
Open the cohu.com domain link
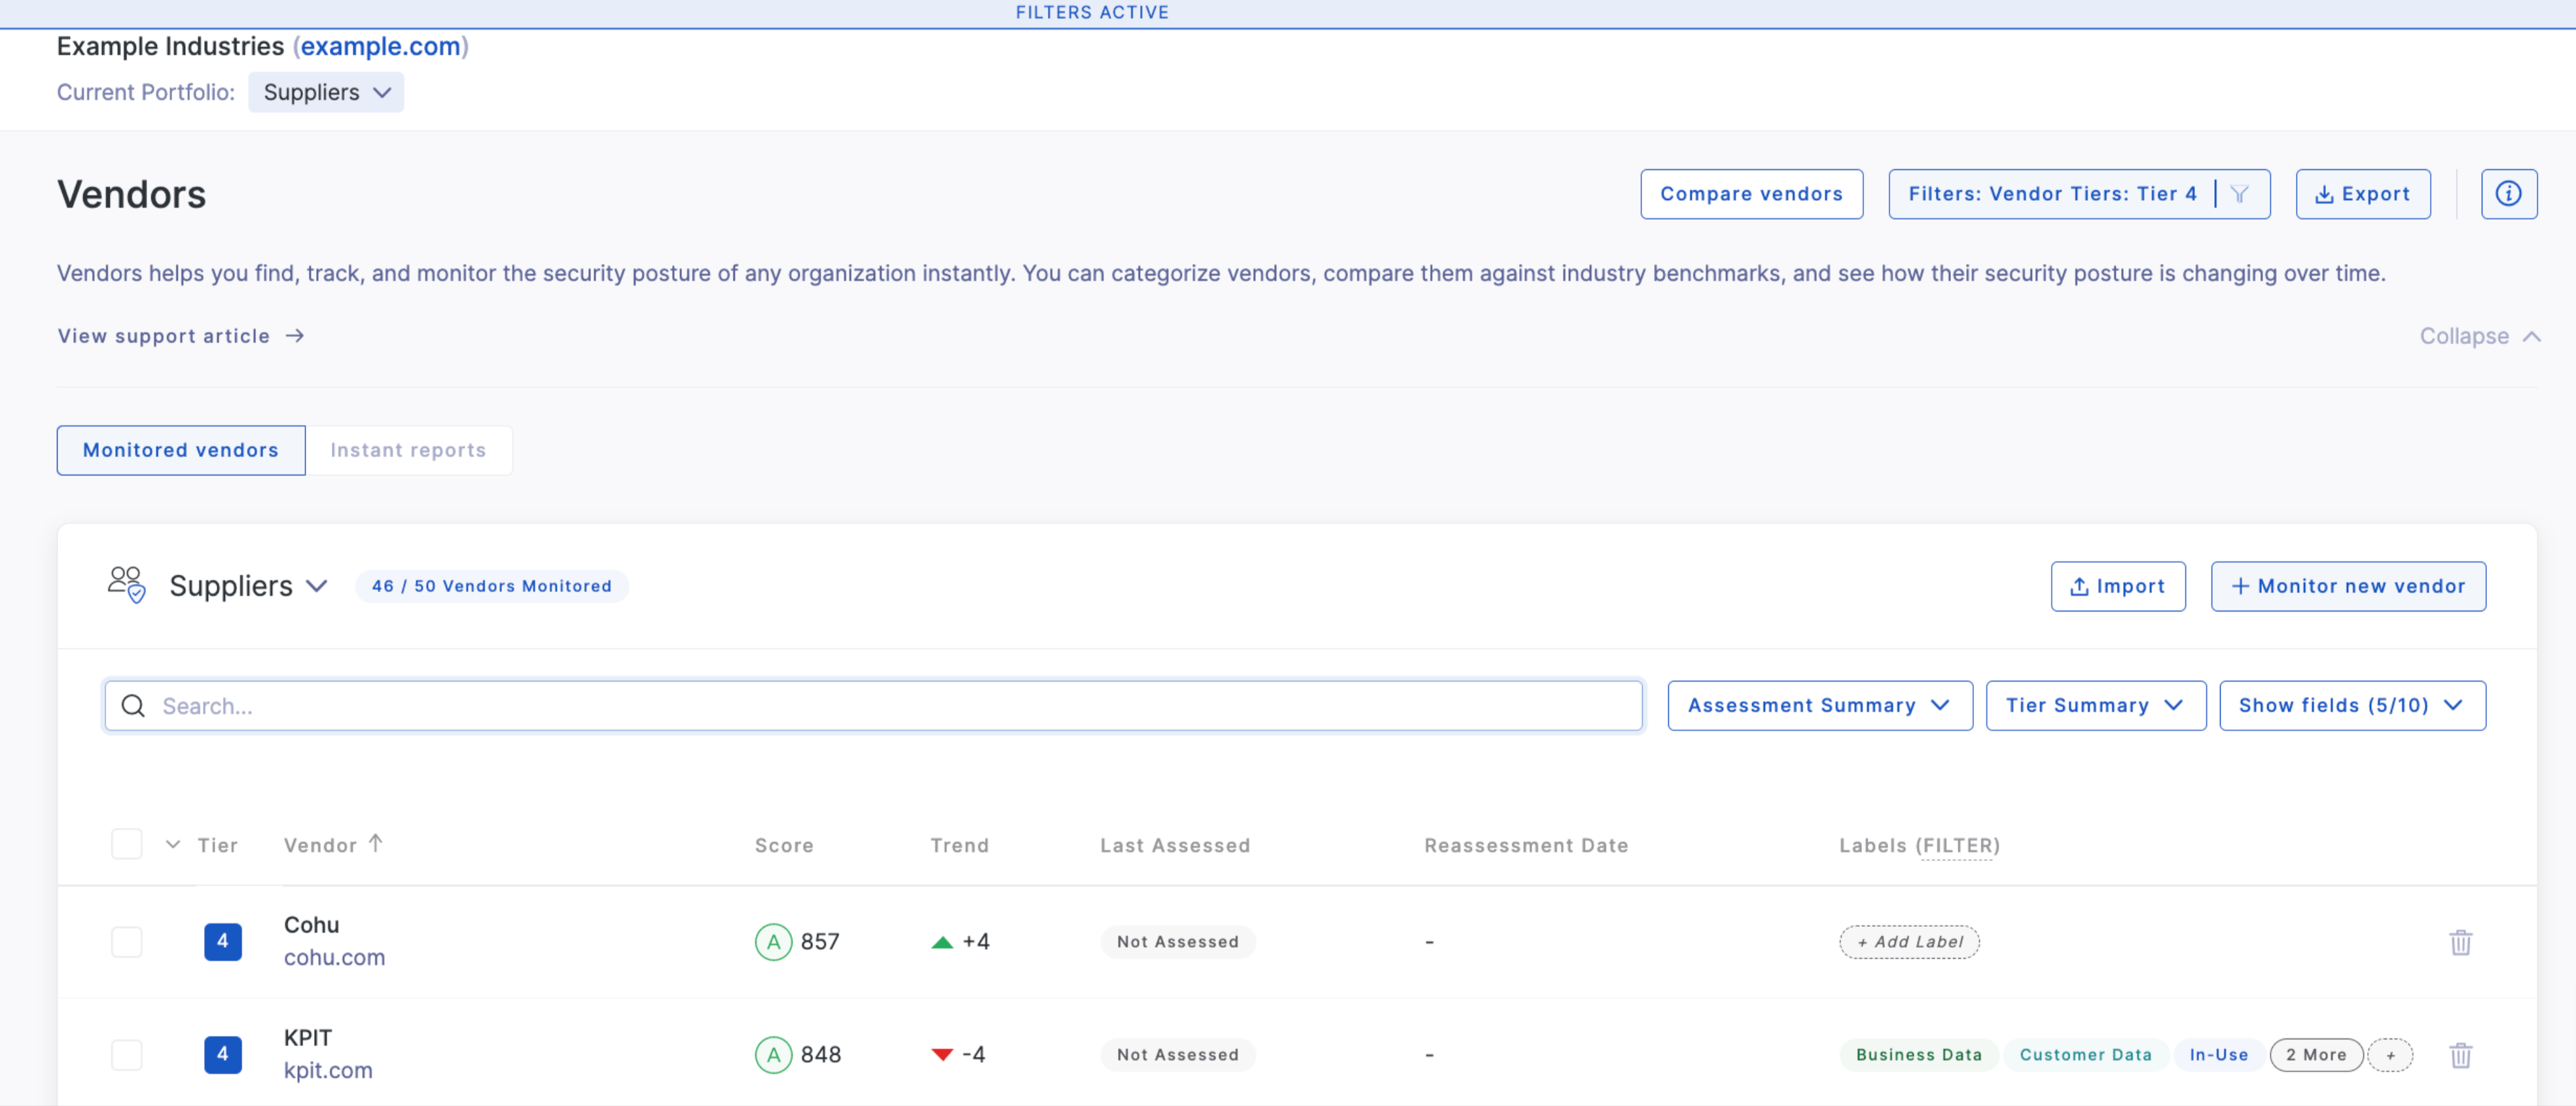[334, 957]
